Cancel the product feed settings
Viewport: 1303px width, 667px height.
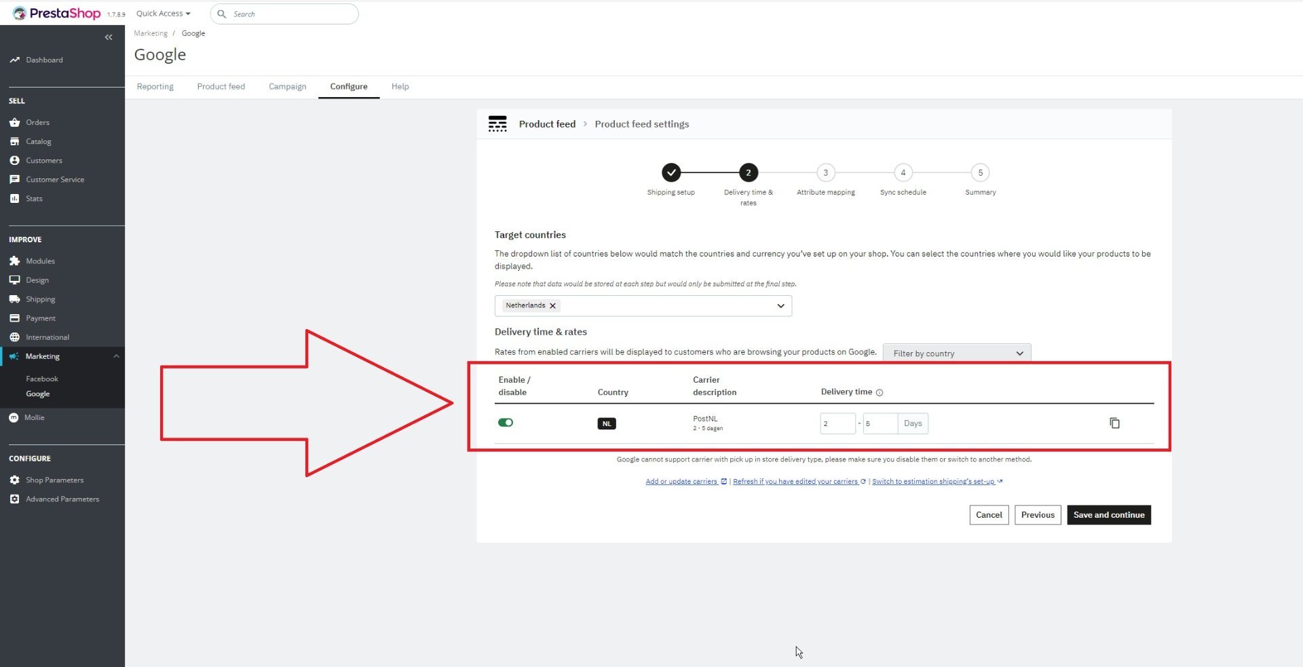(989, 514)
